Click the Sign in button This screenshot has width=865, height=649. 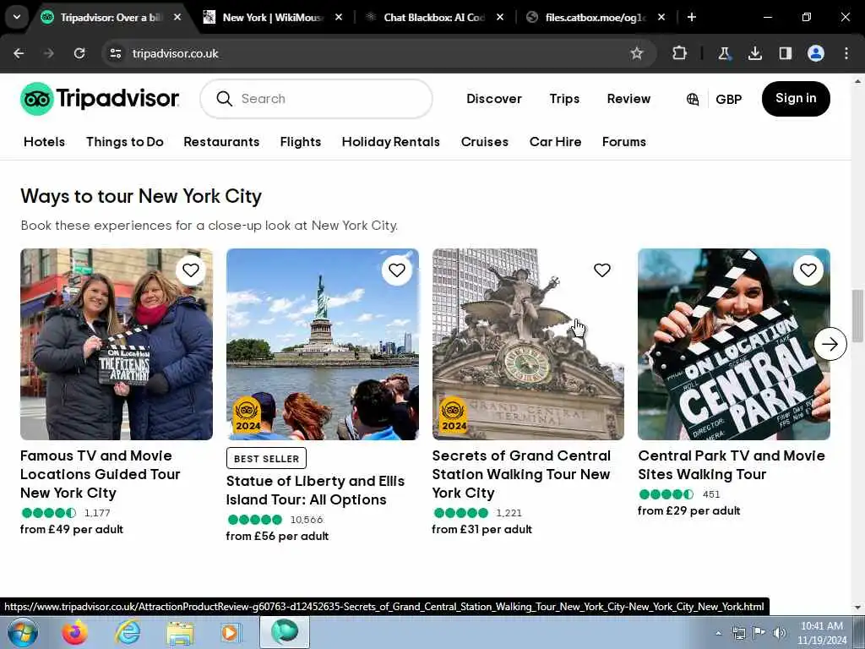tap(796, 99)
